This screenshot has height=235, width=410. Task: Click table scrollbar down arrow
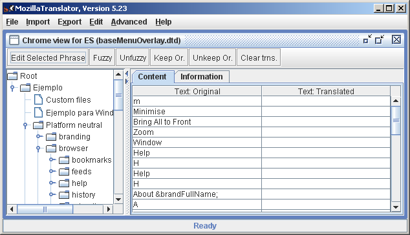coord(396,207)
